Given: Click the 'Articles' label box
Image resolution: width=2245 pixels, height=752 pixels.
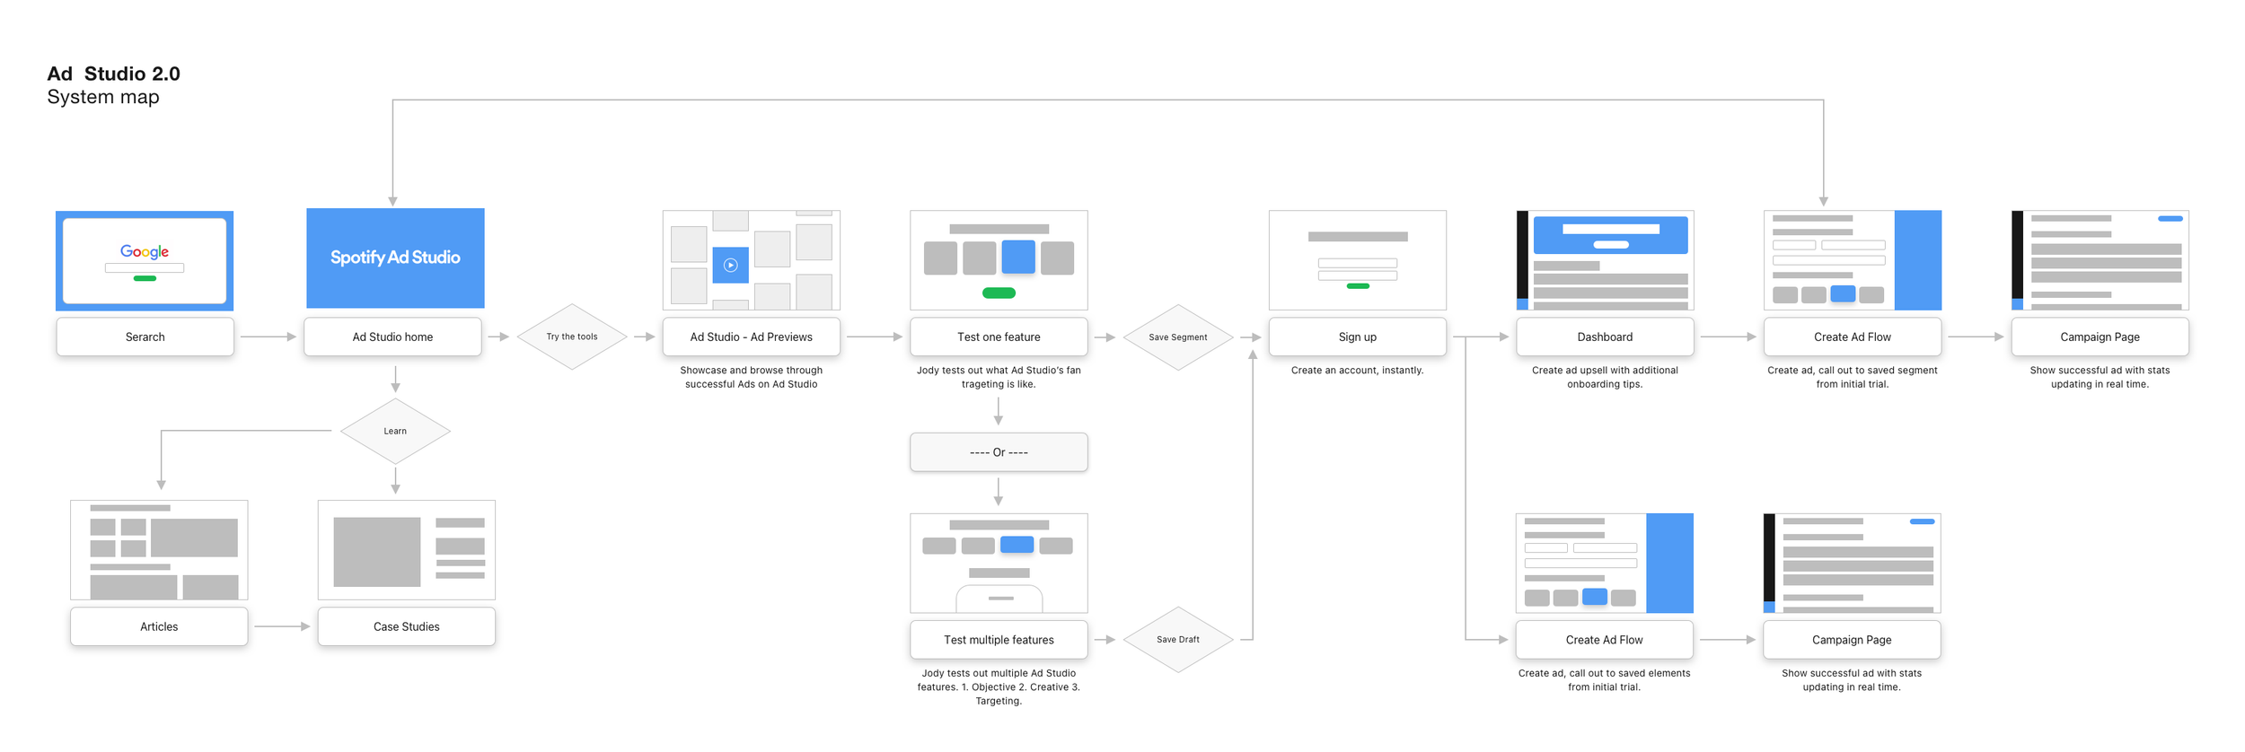Looking at the screenshot, I should [159, 626].
